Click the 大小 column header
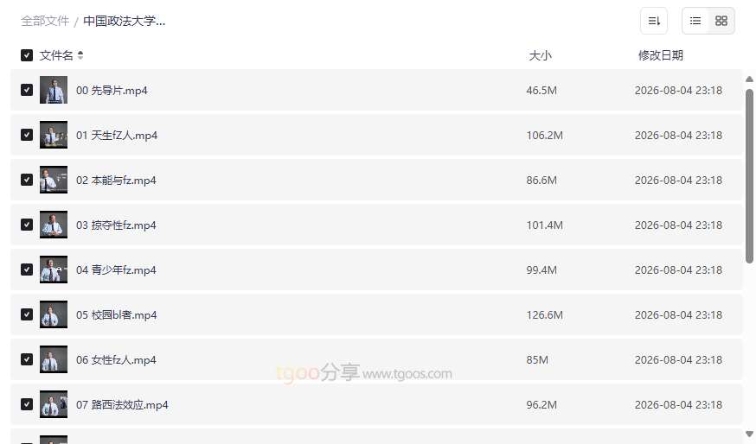 coord(540,55)
